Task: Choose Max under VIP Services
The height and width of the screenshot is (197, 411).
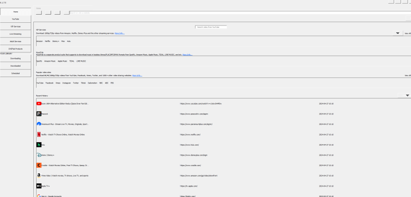Action: click(63, 41)
